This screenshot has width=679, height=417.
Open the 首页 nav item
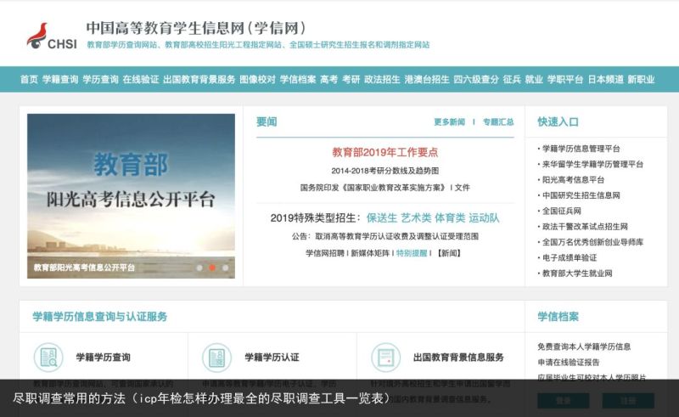click(29, 79)
